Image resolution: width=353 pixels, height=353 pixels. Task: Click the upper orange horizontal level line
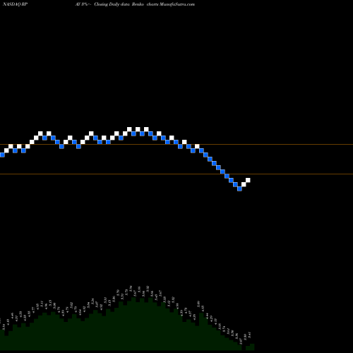176,144
